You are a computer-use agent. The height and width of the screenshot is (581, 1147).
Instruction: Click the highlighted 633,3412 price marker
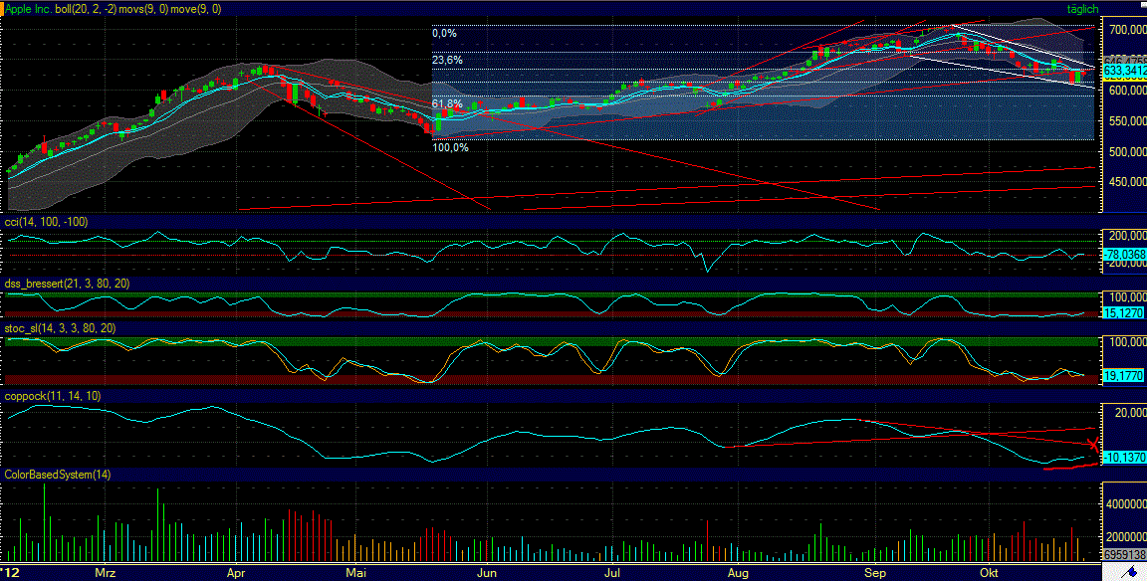click(x=1124, y=70)
